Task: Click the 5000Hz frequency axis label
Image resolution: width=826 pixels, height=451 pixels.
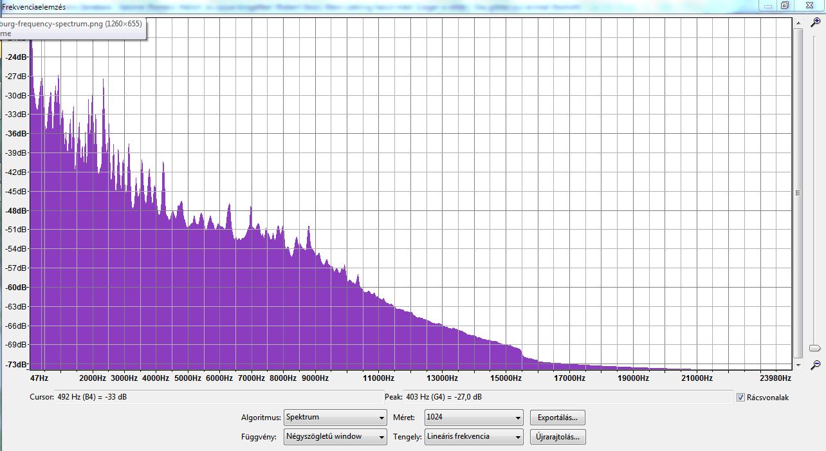Action: (188, 378)
